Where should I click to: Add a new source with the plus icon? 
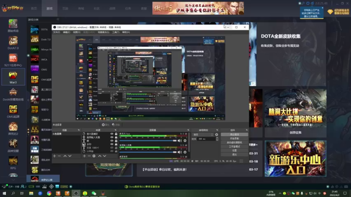pyautogui.click(x=84, y=156)
